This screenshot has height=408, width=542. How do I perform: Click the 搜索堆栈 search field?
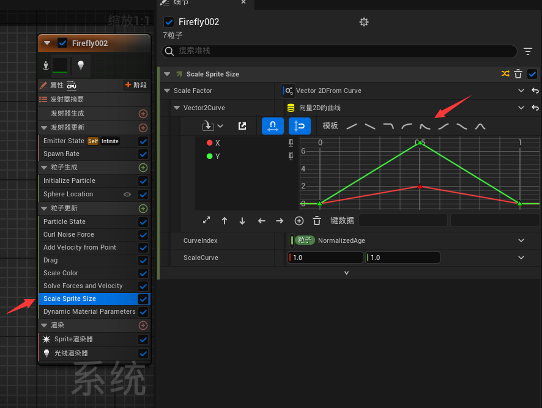(340, 51)
